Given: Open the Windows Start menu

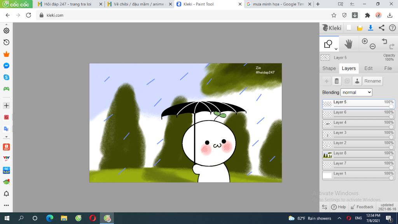Looking at the screenshot, I should (x=7, y=218).
